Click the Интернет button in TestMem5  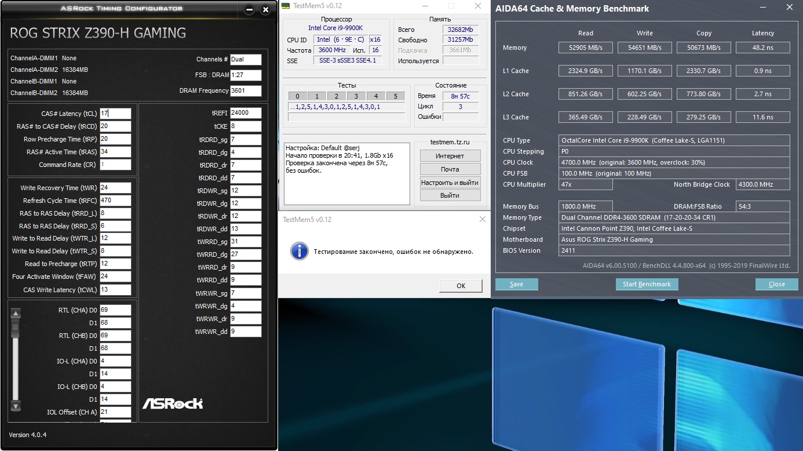pos(450,156)
